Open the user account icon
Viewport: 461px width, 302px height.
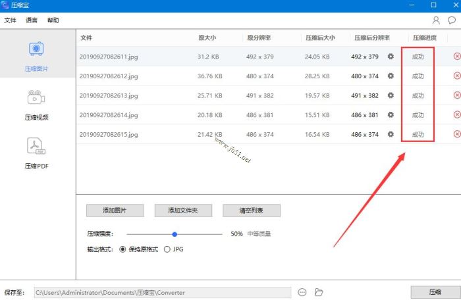point(436,20)
